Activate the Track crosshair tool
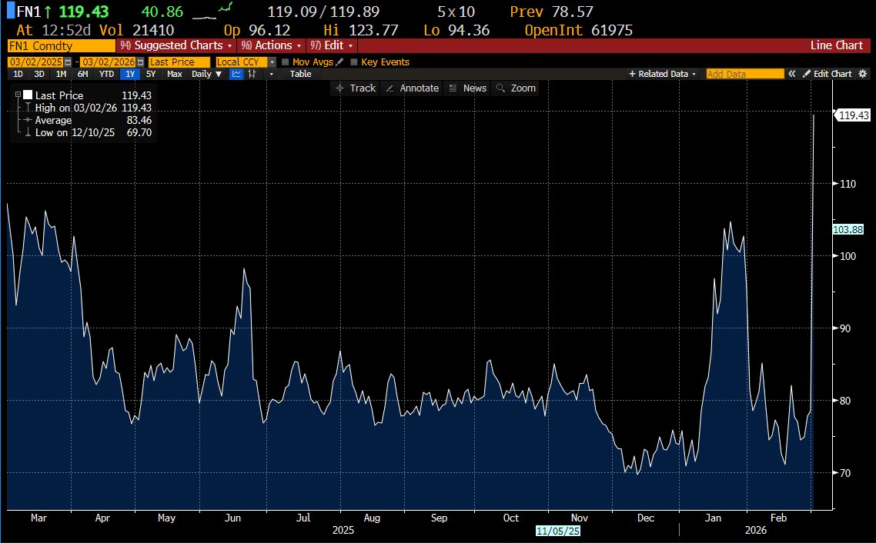Image resolution: width=876 pixels, height=543 pixels. 356,88
